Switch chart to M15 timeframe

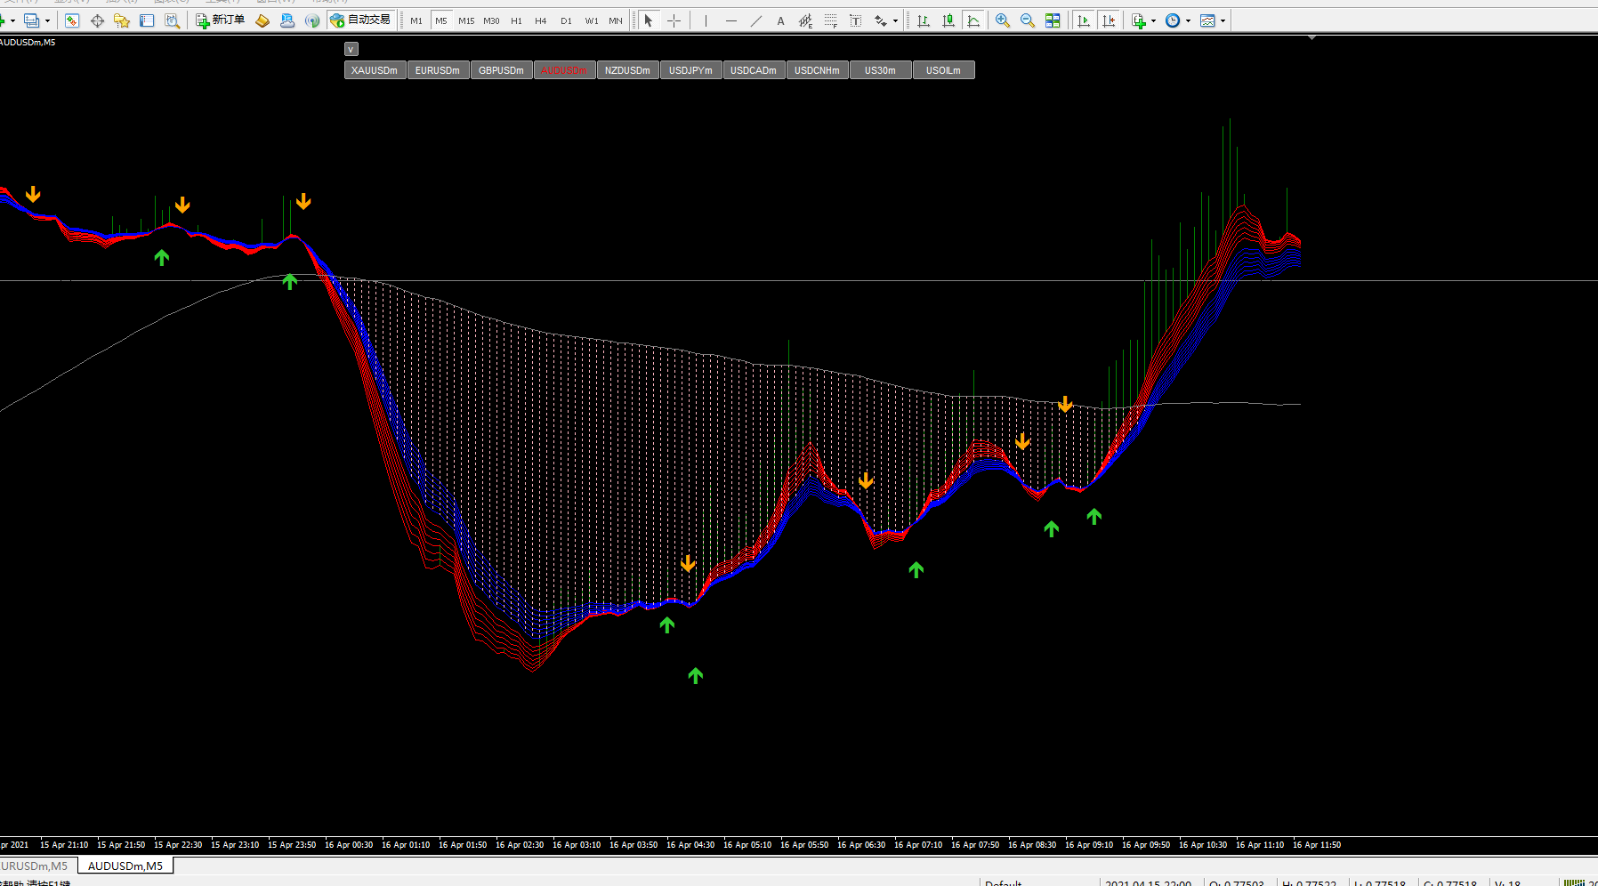pos(466,20)
